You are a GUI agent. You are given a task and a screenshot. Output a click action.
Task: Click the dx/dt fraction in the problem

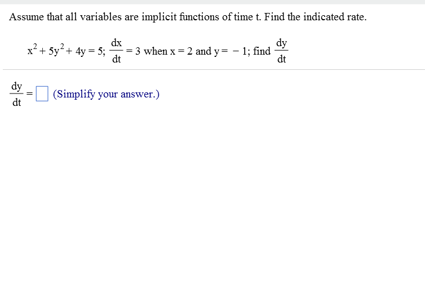click(x=116, y=51)
